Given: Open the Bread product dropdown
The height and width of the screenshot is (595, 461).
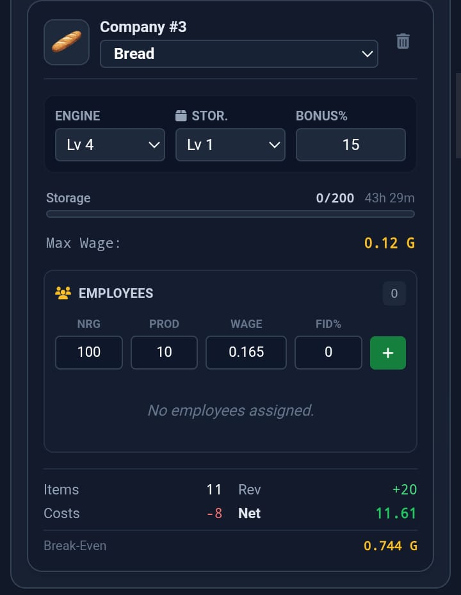Looking at the screenshot, I should (239, 54).
